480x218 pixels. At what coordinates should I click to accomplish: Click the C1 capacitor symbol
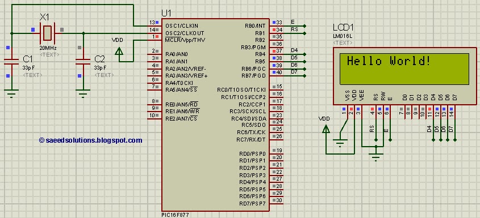pyautogui.click(x=11, y=62)
